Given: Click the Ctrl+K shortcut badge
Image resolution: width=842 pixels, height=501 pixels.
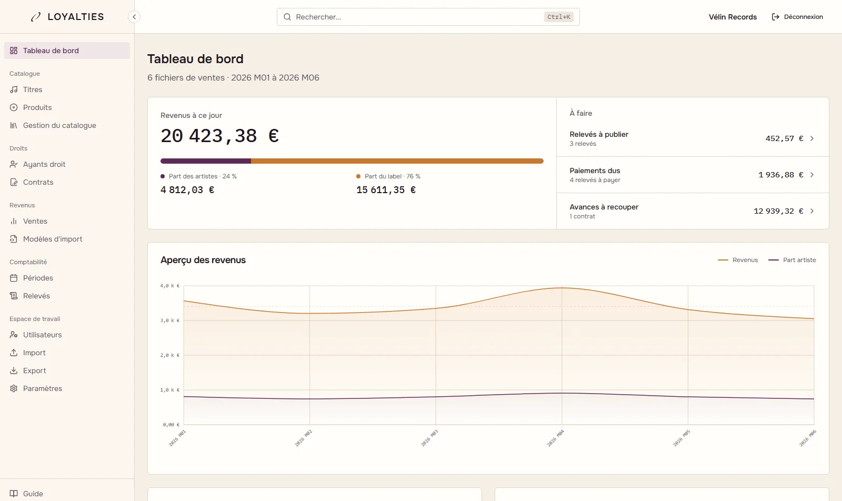Looking at the screenshot, I should (x=558, y=17).
